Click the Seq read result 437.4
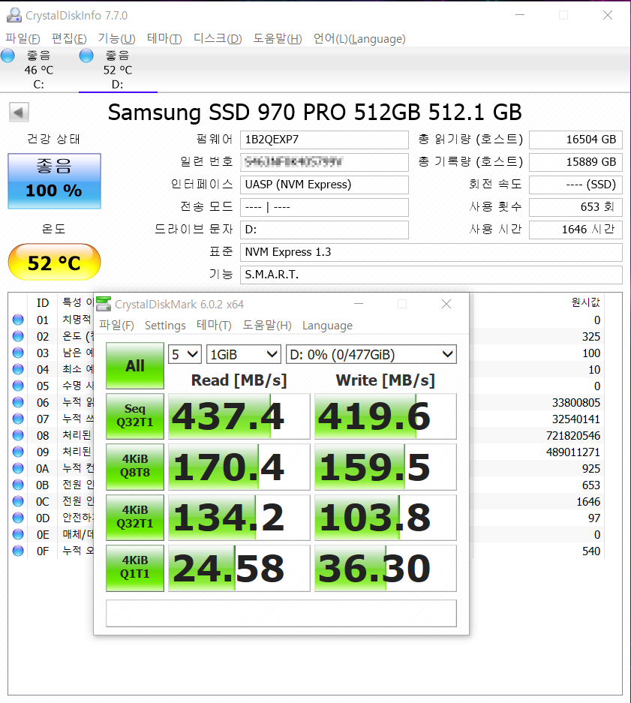Viewport: 631px width, 703px height. coord(239,416)
